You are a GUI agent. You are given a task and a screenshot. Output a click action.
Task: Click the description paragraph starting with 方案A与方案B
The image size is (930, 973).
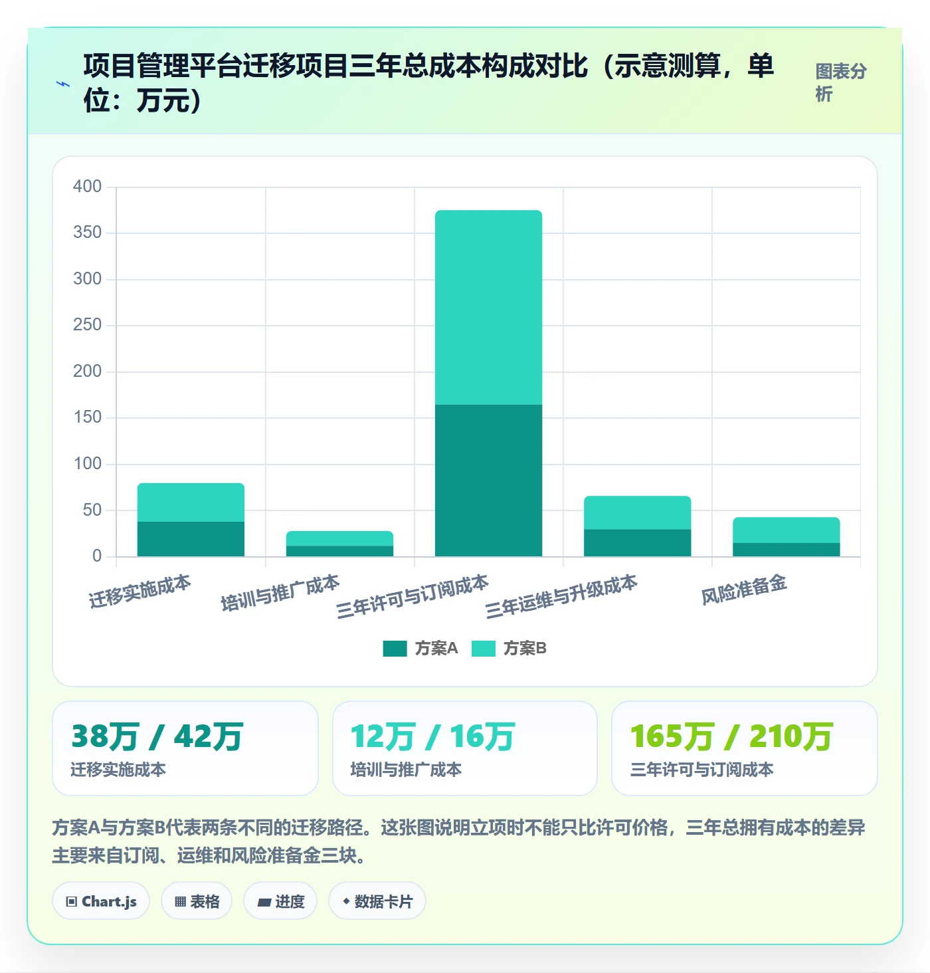tap(459, 841)
